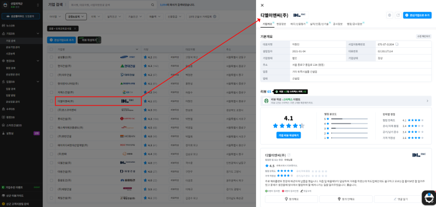Image resolution: width=436 pixels, height=207 pixels.
Task: Remove the 공종 filter chip with X
Action: click(x=74, y=29)
